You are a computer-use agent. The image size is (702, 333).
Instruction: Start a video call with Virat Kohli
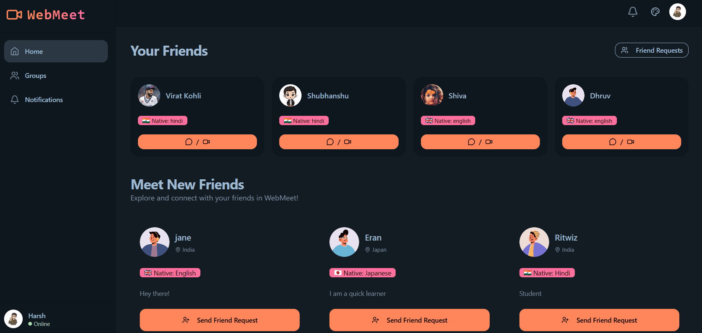pyautogui.click(x=207, y=142)
